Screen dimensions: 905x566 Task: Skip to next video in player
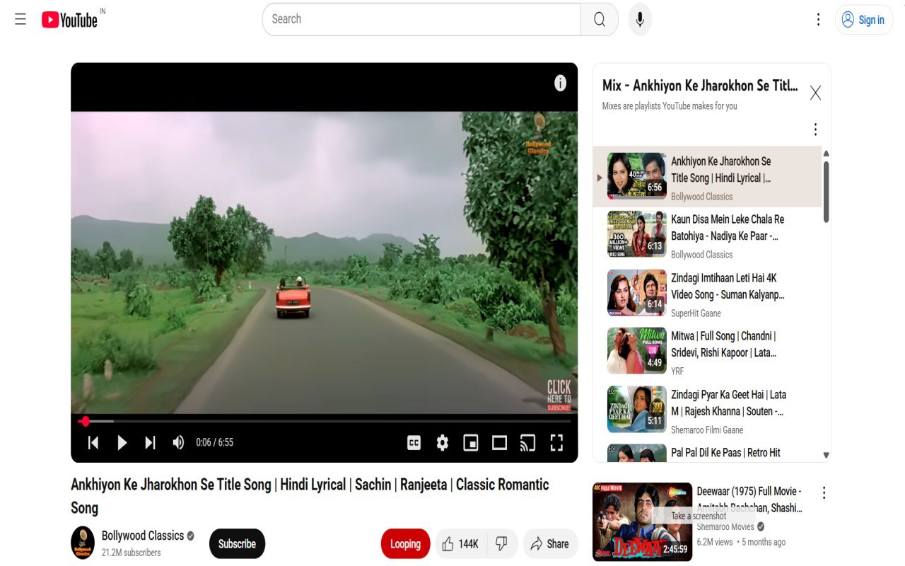pos(150,443)
